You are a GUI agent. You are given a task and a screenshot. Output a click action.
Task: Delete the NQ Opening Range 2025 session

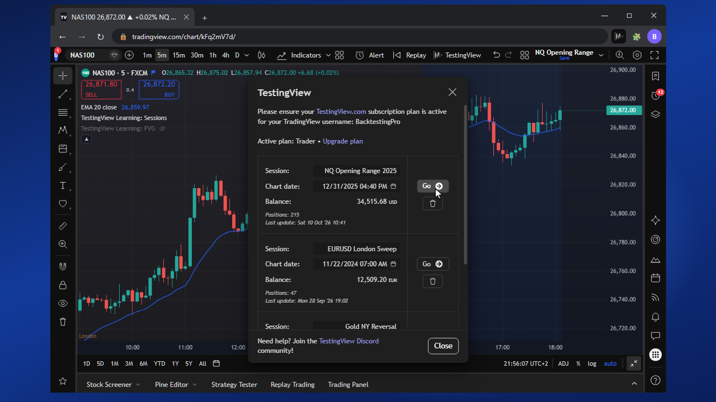[432, 204]
